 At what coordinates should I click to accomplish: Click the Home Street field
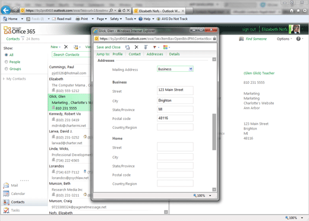pos(175,147)
